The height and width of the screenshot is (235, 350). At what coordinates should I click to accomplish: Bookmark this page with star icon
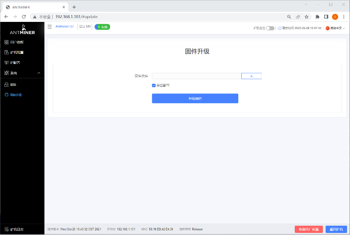(x=307, y=17)
